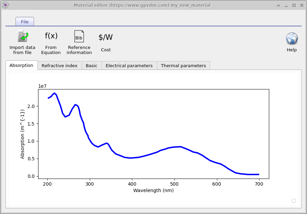
Task: Click the gpvdm atom logo in titlebar
Action: [x=5, y=5]
